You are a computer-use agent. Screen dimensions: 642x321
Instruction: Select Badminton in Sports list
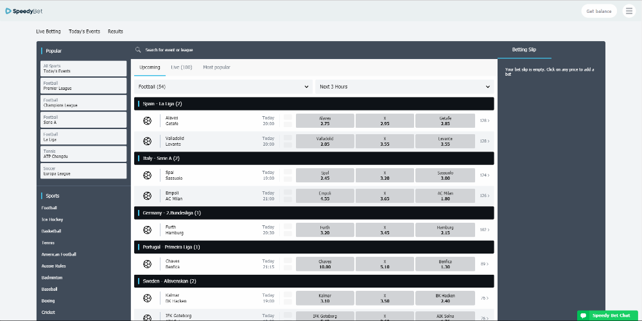(52, 277)
